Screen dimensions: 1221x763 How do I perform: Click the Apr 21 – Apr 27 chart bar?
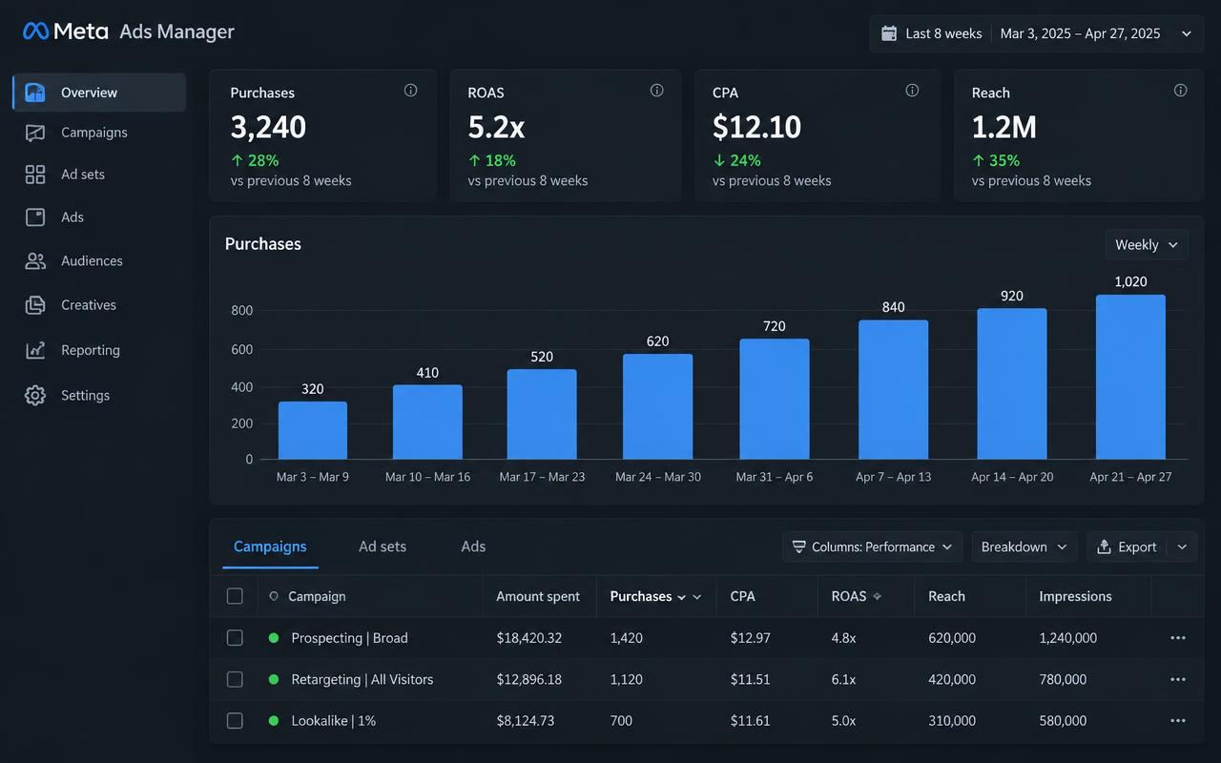click(x=1130, y=377)
